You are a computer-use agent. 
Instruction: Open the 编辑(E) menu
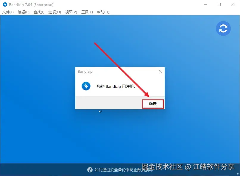pos(23,12)
